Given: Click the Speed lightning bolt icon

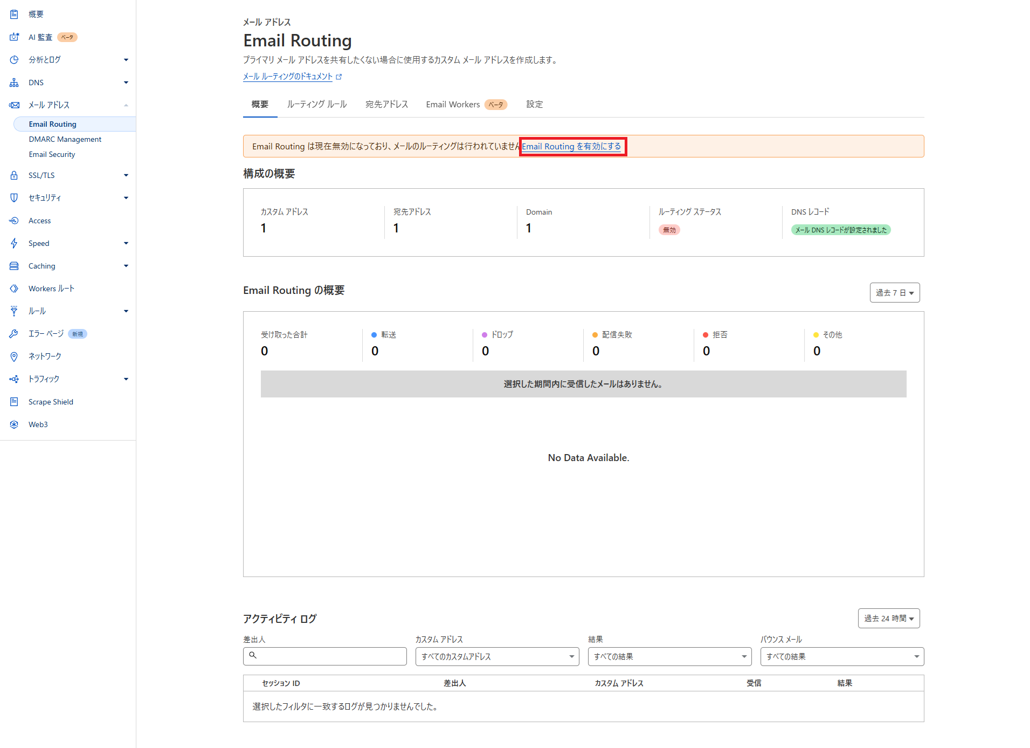Looking at the screenshot, I should click(14, 243).
